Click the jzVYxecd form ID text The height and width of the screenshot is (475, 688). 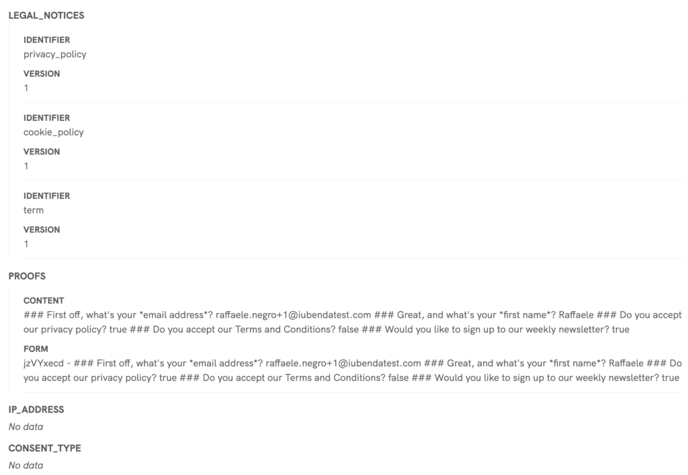click(x=44, y=363)
